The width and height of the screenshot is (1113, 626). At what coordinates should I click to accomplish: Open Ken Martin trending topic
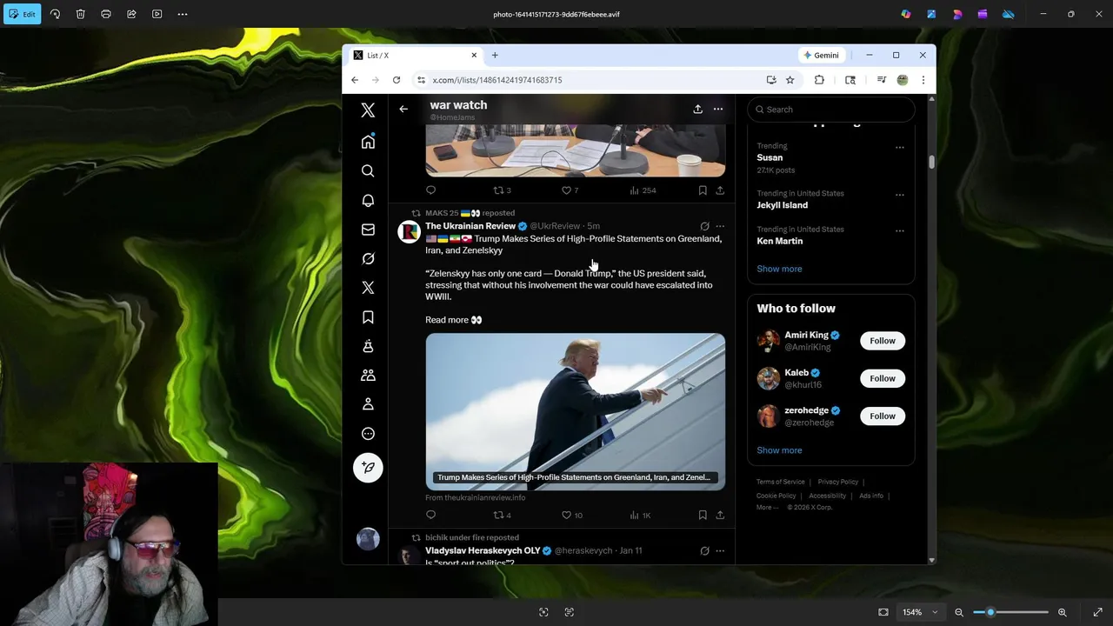pos(780,241)
